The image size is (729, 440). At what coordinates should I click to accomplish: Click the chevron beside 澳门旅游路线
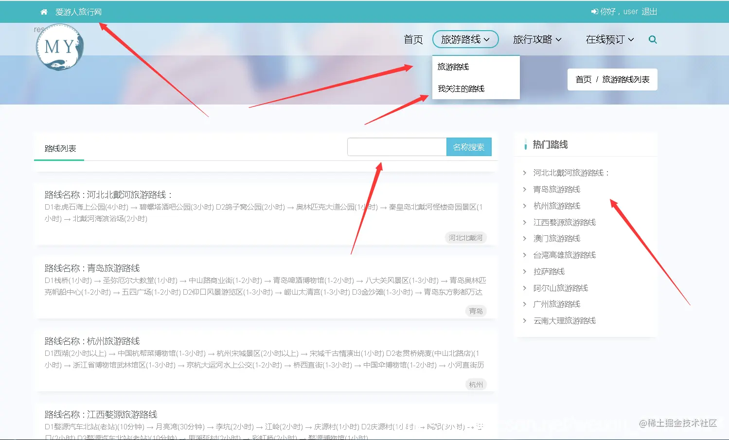524,238
